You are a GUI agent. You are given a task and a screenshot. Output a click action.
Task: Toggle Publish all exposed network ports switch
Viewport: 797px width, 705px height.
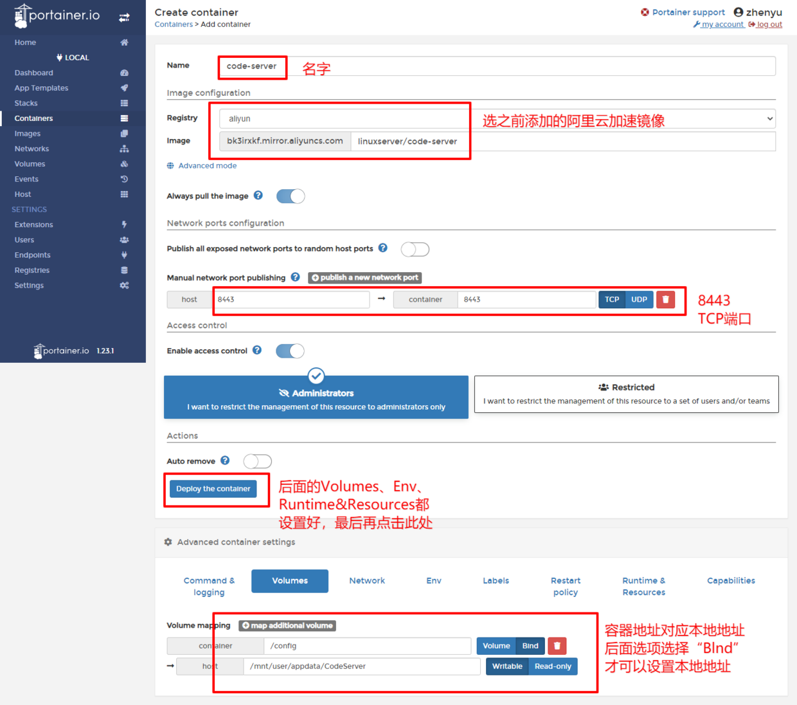[x=415, y=249]
